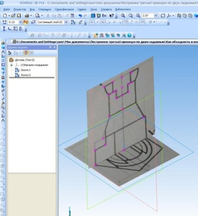Open dropdown arrow next to print preview icon
Viewport: 198px width, 216px height.
(41, 16)
